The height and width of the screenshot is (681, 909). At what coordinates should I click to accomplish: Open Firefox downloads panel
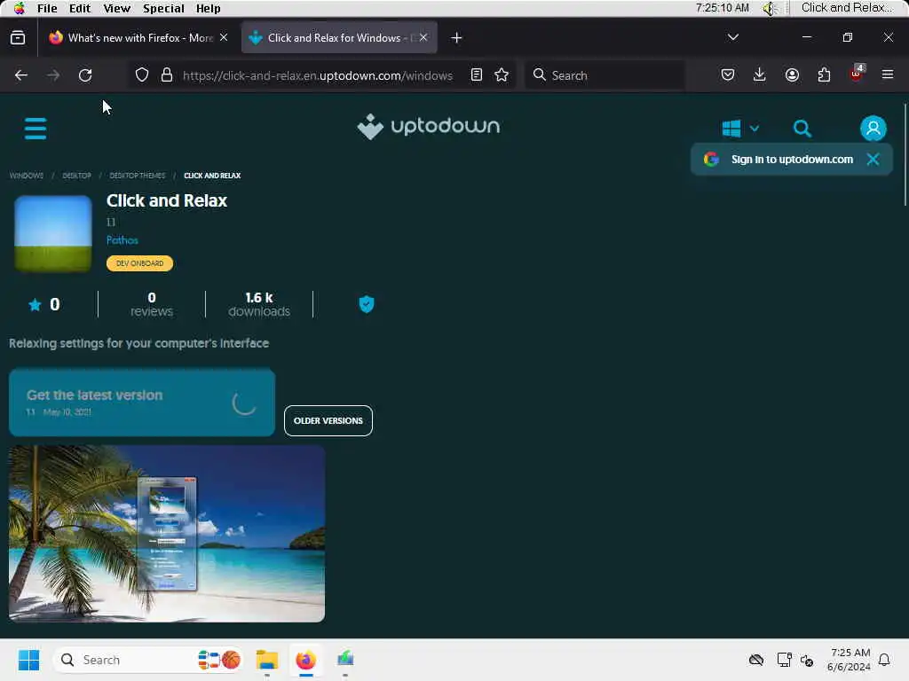pyautogui.click(x=760, y=74)
